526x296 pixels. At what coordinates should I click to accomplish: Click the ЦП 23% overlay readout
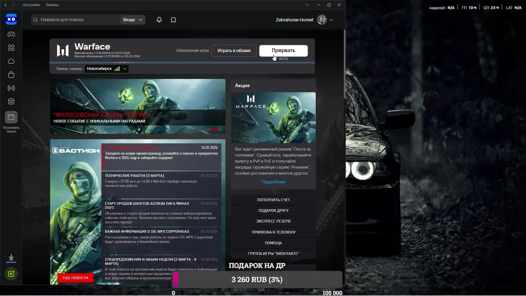coord(491,8)
